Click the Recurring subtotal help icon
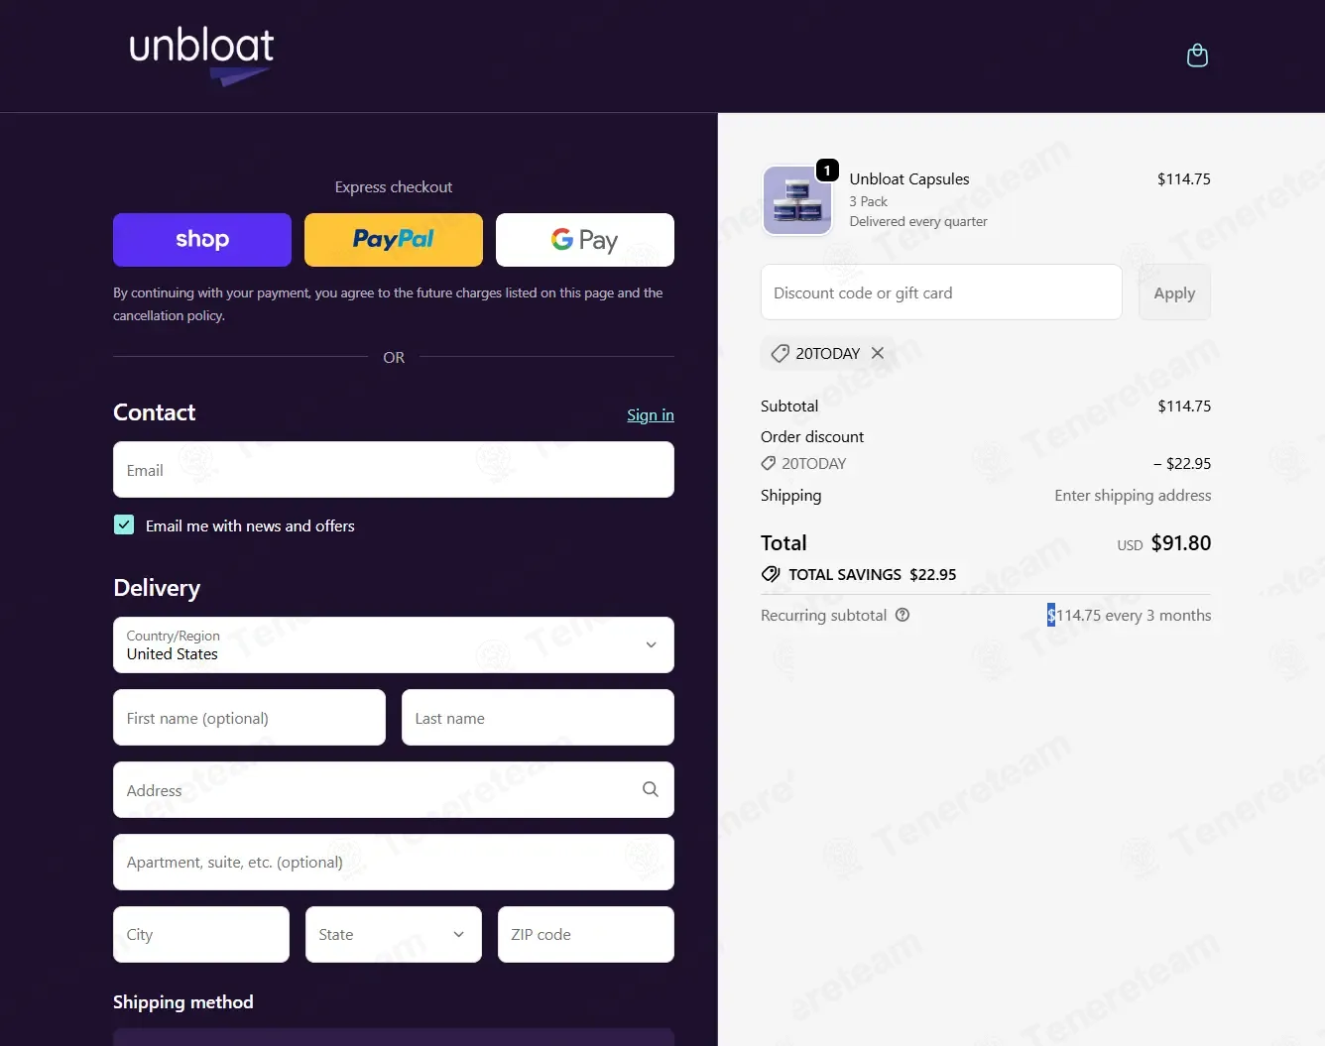 click(x=903, y=615)
